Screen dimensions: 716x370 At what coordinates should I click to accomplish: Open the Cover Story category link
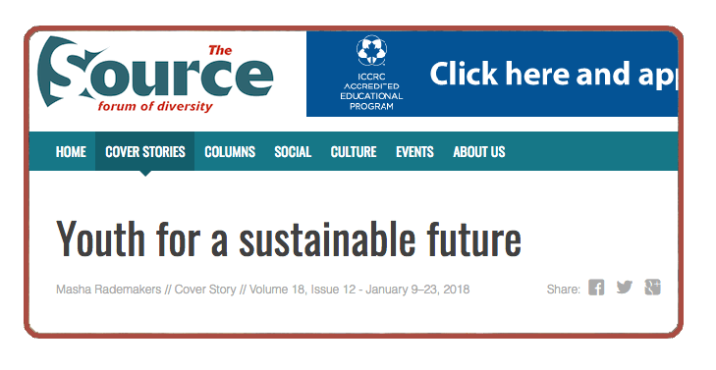point(205,290)
